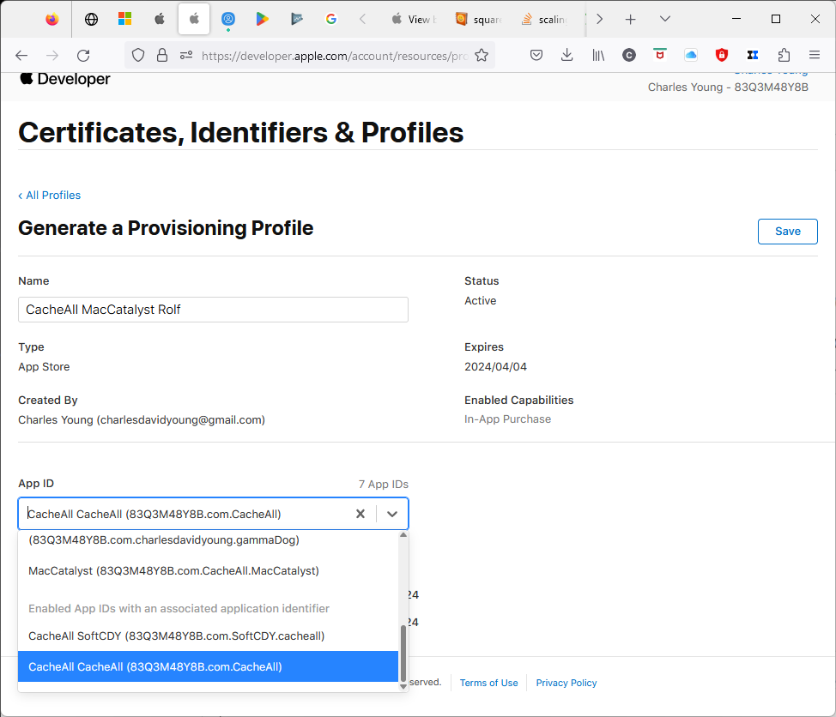
Task: Save this page to Pocket
Action: click(x=536, y=55)
